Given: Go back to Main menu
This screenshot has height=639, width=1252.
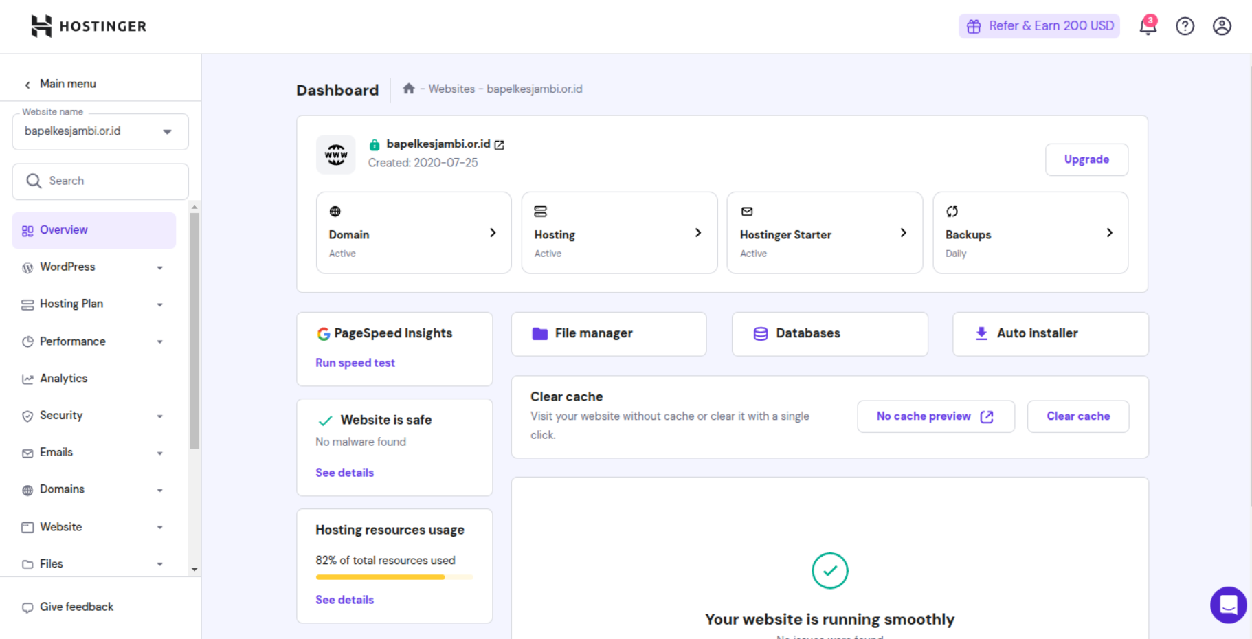Looking at the screenshot, I should (x=60, y=84).
